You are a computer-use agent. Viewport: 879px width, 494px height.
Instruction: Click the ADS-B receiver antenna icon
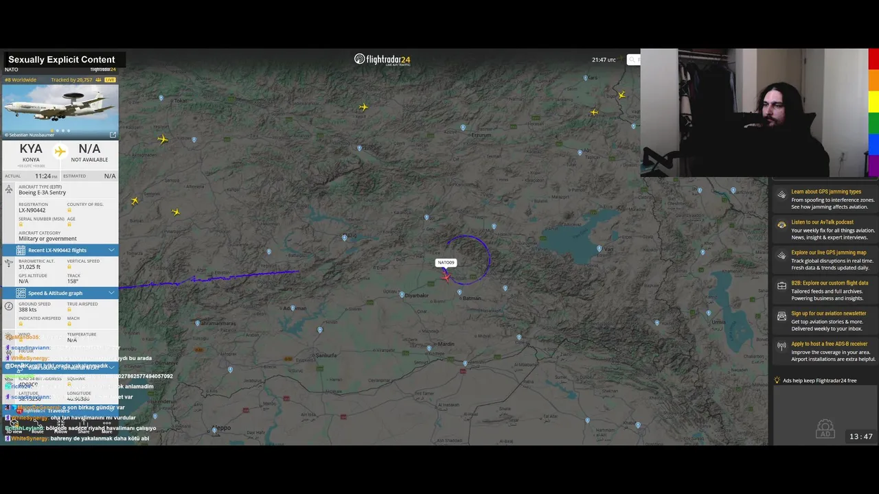coord(781,346)
